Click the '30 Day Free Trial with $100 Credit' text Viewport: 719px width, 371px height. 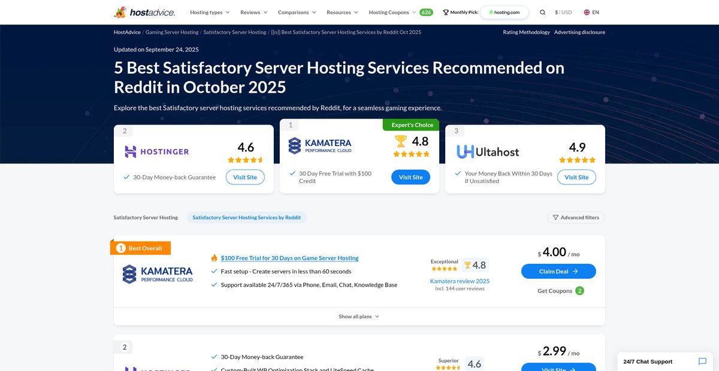coord(336,177)
